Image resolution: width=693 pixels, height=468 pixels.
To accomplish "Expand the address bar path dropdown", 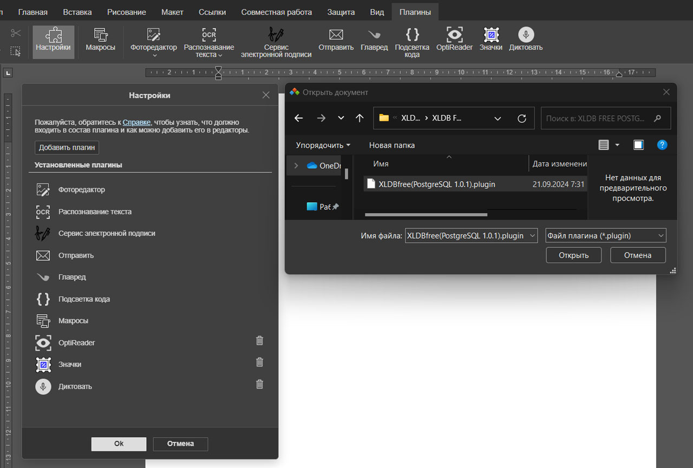I will tap(498, 118).
